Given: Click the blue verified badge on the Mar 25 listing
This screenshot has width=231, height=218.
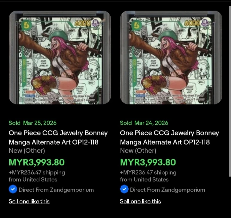Looking at the screenshot, I should (x=13, y=189).
